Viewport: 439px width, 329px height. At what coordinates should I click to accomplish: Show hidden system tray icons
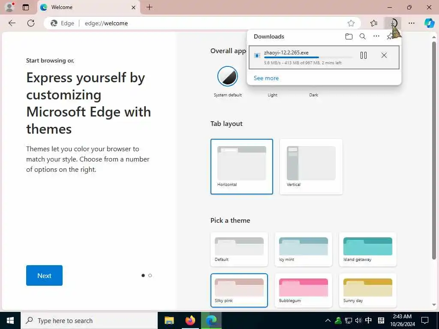click(x=328, y=320)
